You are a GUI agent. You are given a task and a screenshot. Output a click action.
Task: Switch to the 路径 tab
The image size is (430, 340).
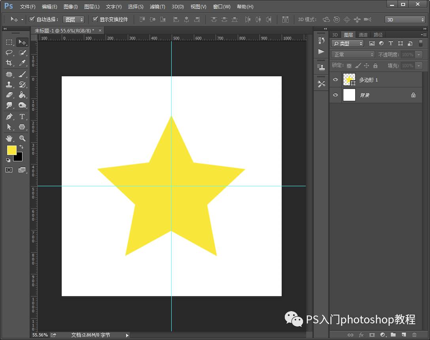coord(378,34)
